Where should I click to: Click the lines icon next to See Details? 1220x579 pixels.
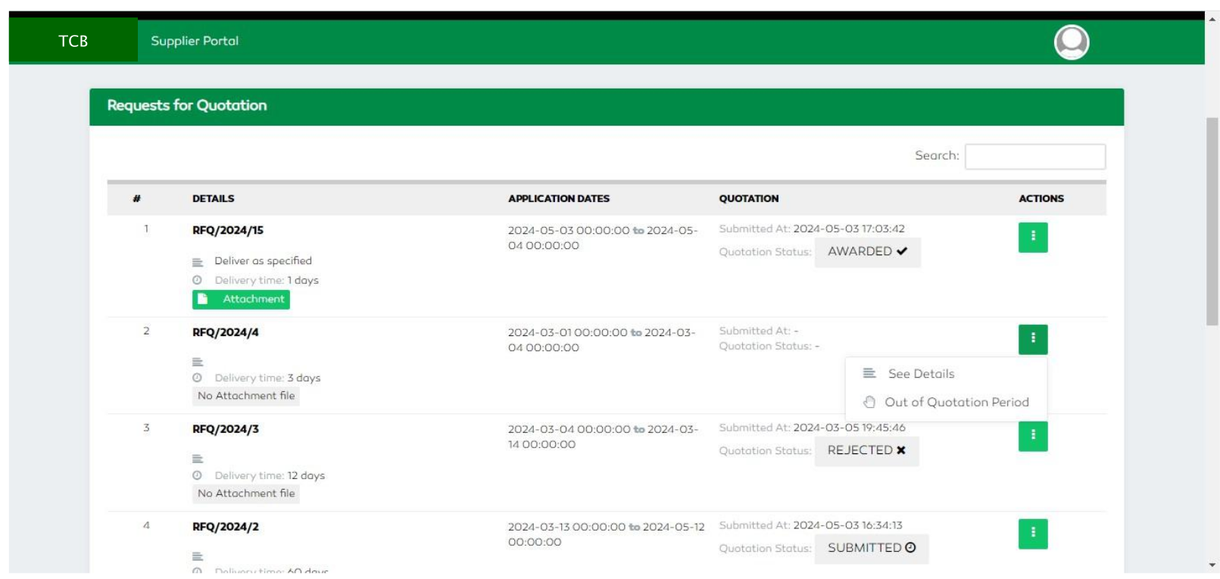(869, 373)
